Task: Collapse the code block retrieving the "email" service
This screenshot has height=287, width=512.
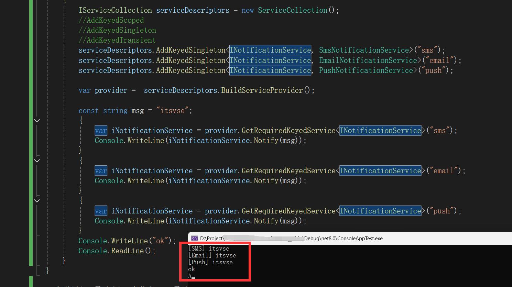Action: point(37,161)
